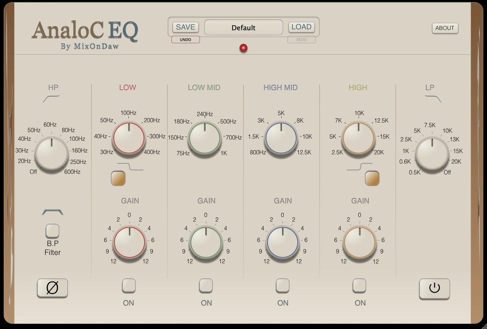Turn on the LOW MID band ON switch
This screenshot has height=329, width=487.
point(206,285)
